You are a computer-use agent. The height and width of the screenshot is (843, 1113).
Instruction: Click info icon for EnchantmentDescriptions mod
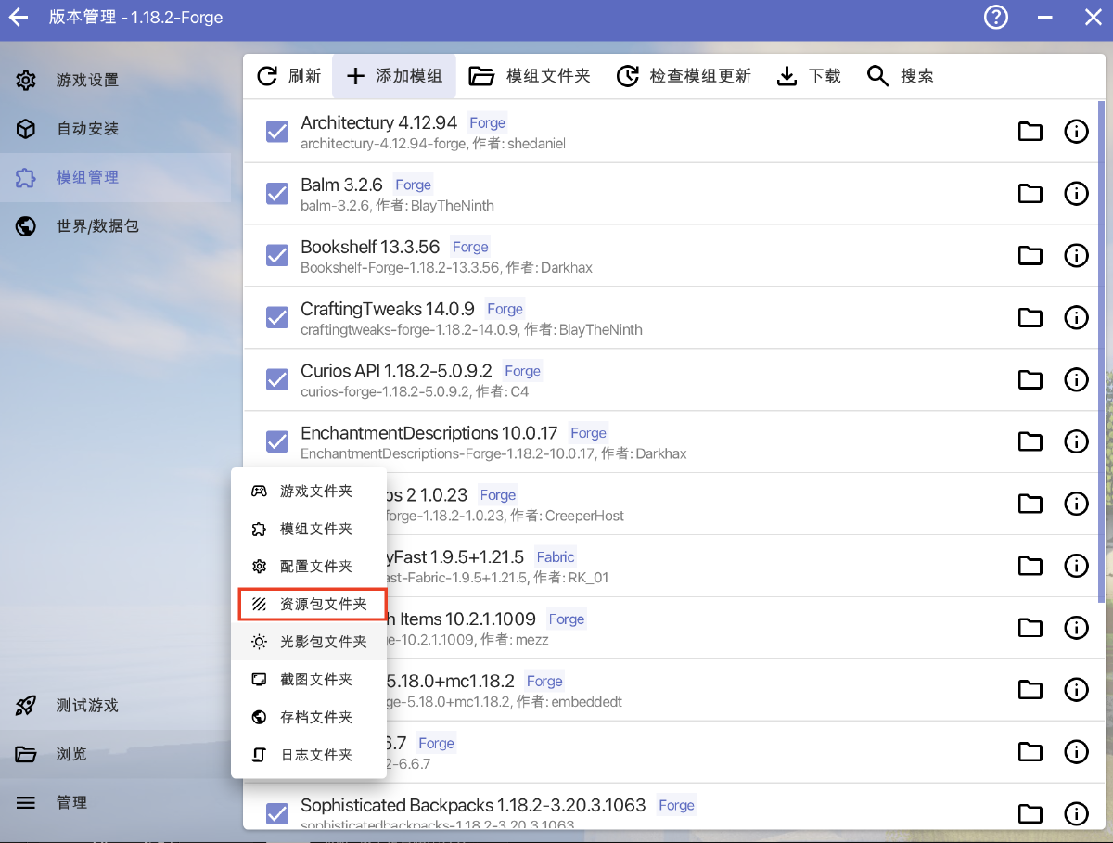point(1076,441)
